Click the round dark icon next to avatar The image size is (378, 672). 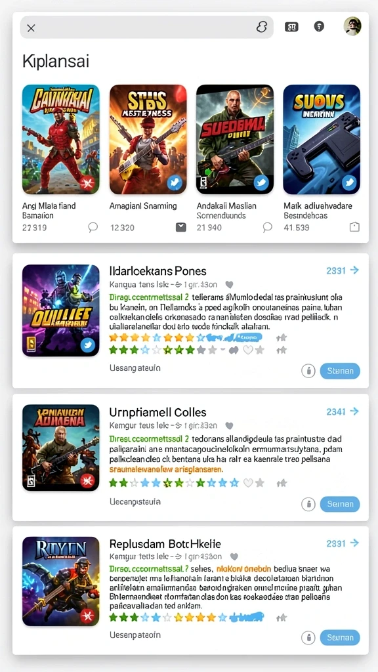319,26
